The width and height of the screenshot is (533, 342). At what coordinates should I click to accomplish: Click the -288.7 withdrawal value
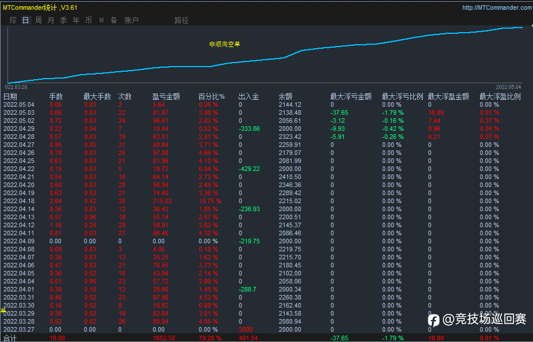pyautogui.click(x=247, y=289)
